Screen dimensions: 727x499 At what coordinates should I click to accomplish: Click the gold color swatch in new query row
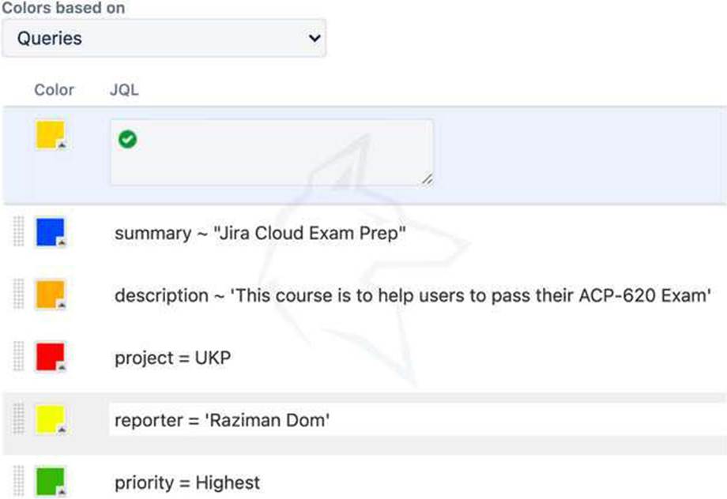(x=51, y=135)
